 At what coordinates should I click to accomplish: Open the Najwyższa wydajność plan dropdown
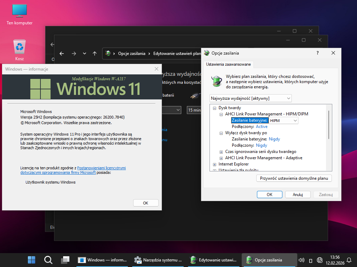tap(250, 98)
